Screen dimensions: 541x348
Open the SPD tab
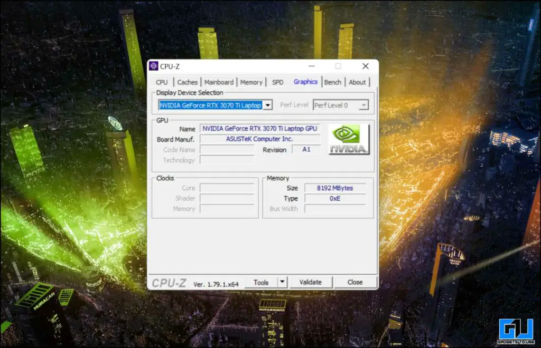point(277,82)
